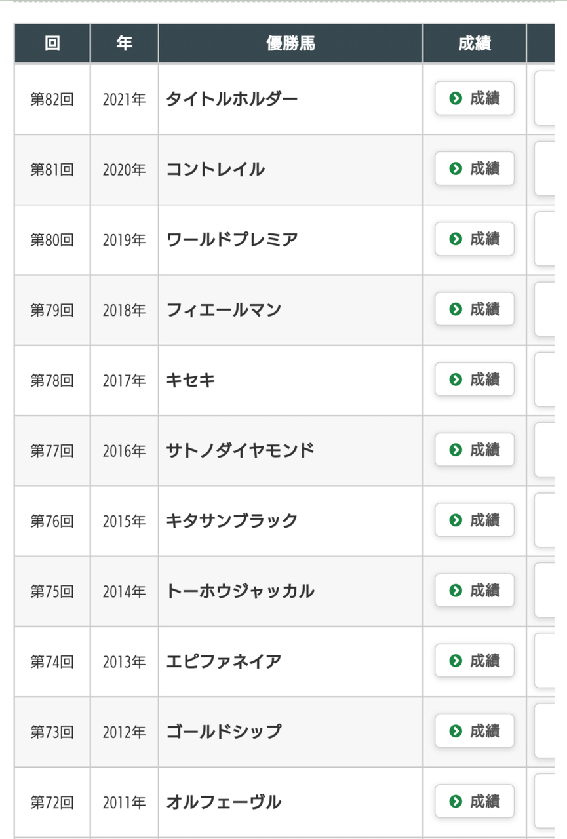Click the 2016年 year cell
The image size is (567, 839).
[124, 450]
